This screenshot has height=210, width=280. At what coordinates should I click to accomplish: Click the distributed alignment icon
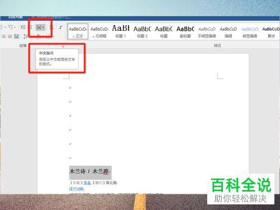[x=16, y=36]
